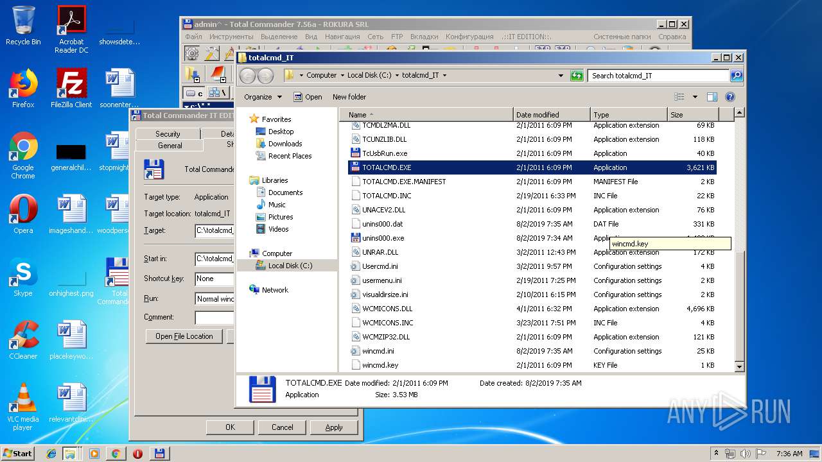Click Open File Location button
822x462 pixels.
pos(184,336)
